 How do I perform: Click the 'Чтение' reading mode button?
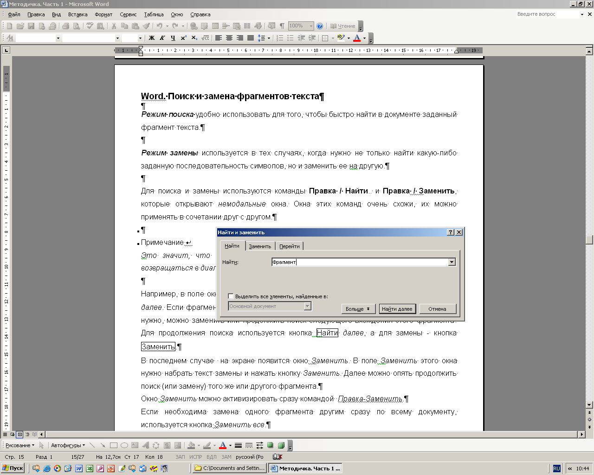[x=342, y=26]
